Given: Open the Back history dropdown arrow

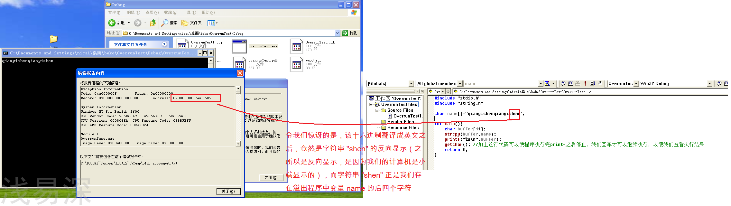Looking at the screenshot, I should [129, 23].
